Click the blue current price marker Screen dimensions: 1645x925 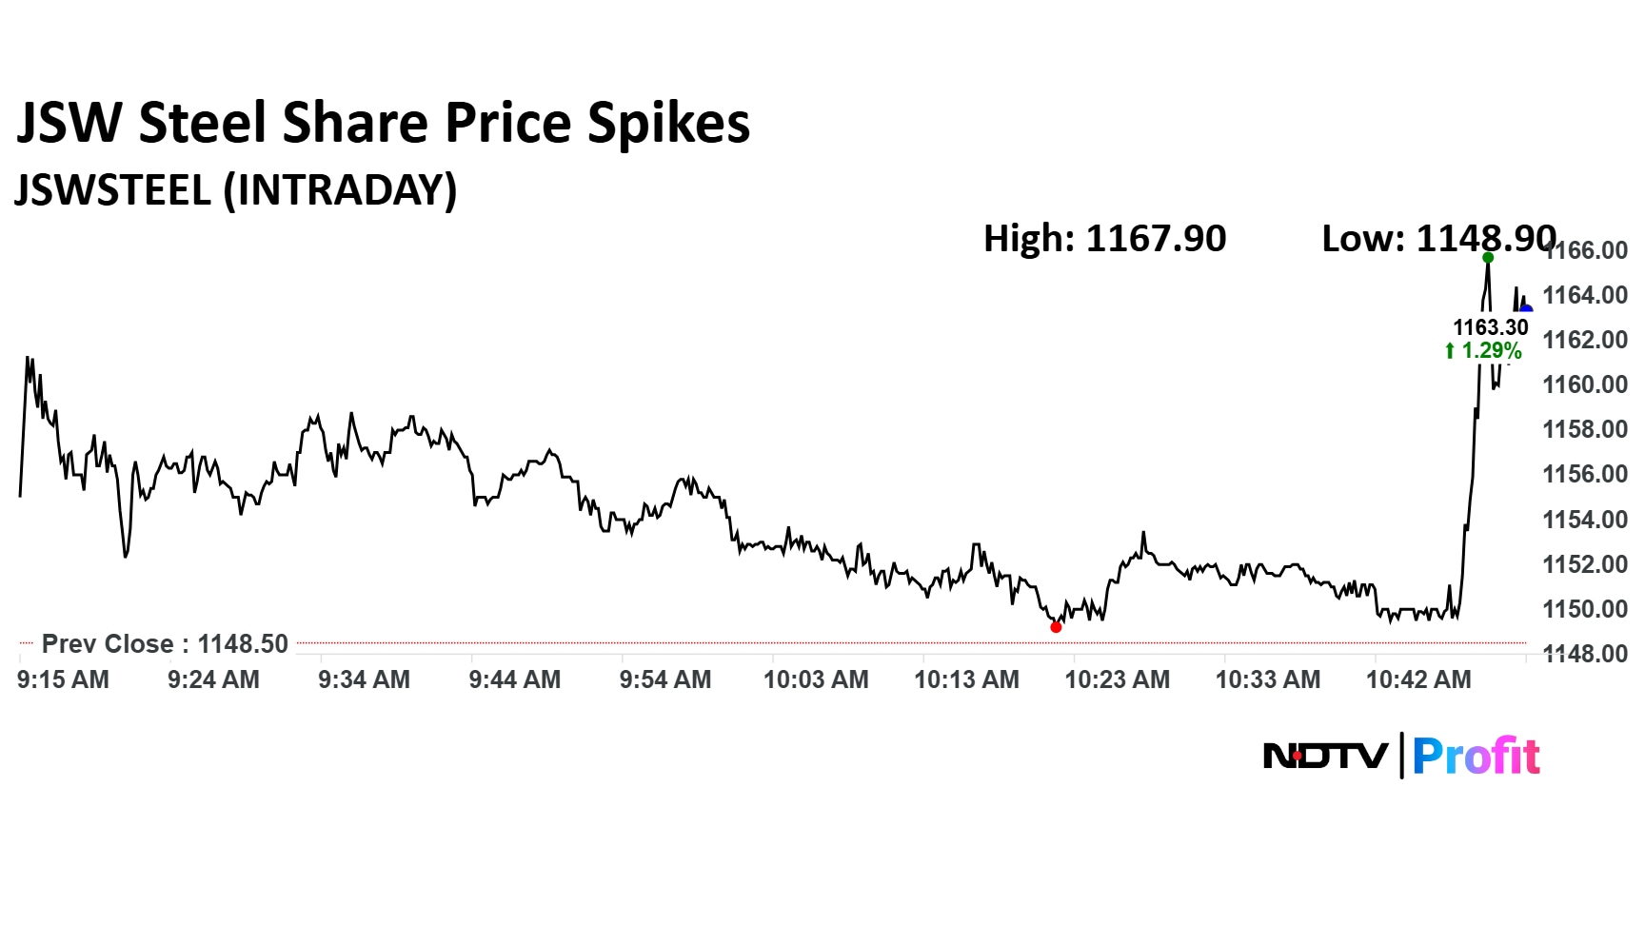pyautogui.click(x=1526, y=308)
